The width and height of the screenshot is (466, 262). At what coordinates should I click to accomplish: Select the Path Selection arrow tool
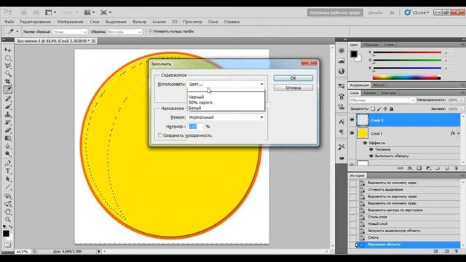point(8,179)
